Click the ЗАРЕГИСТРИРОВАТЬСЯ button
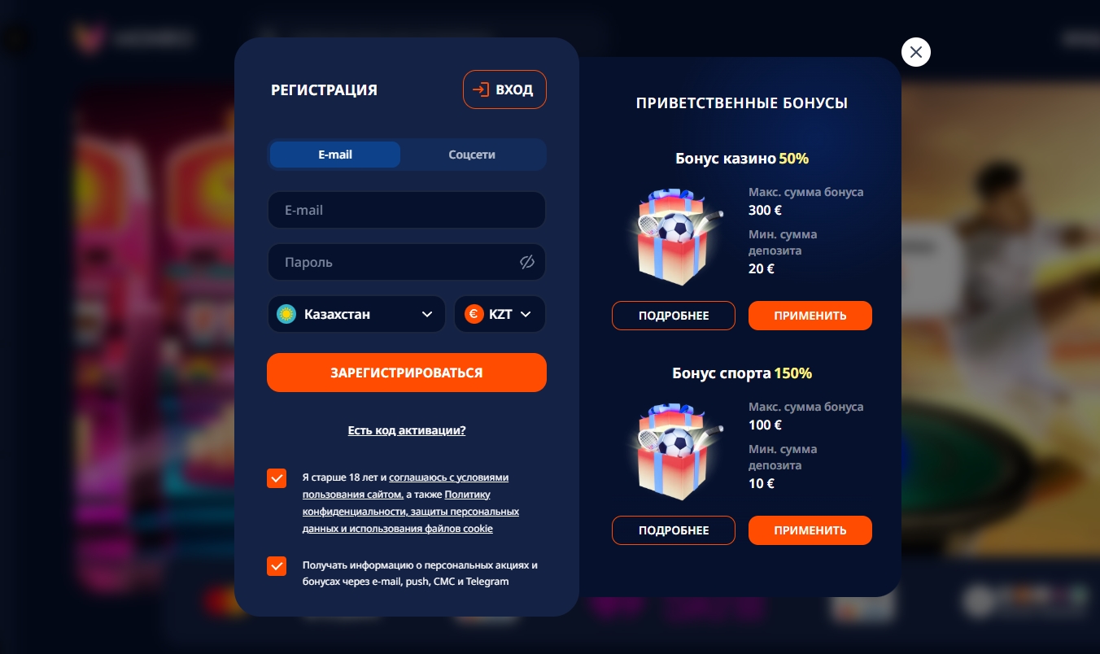This screenshot has width=1100, height=654. point(407,373)
